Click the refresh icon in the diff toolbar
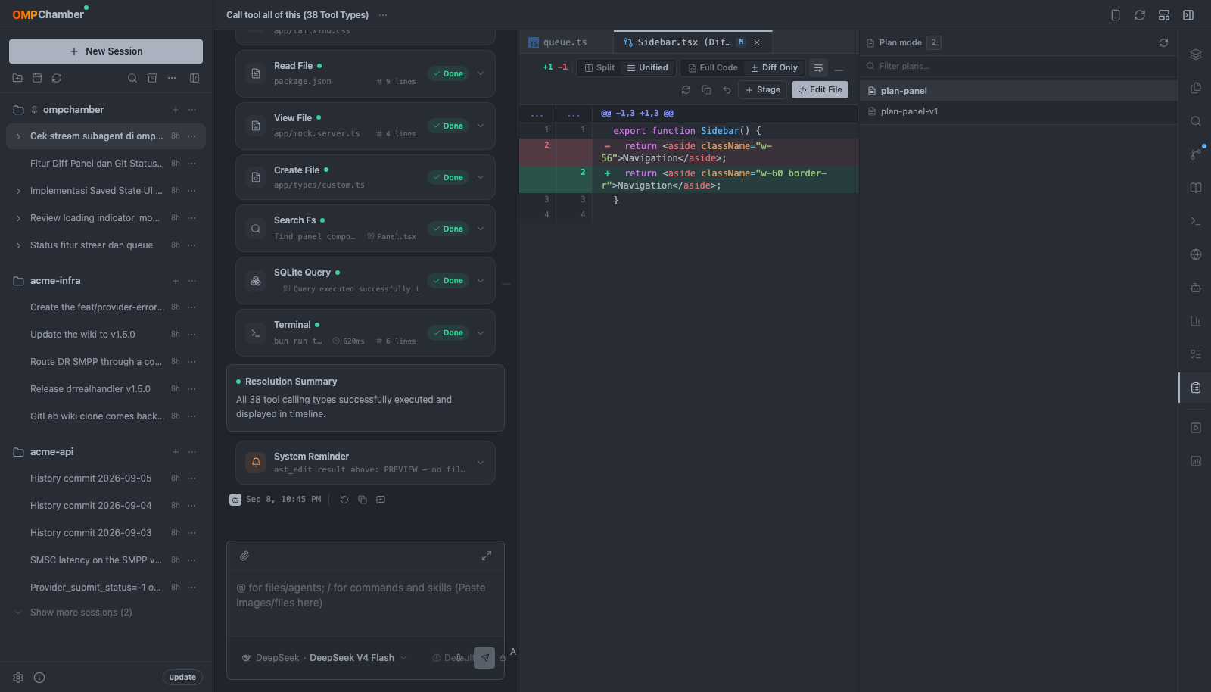Image resolution: width=1211 pixels, height=692 pixels. [x=686, y=89]
